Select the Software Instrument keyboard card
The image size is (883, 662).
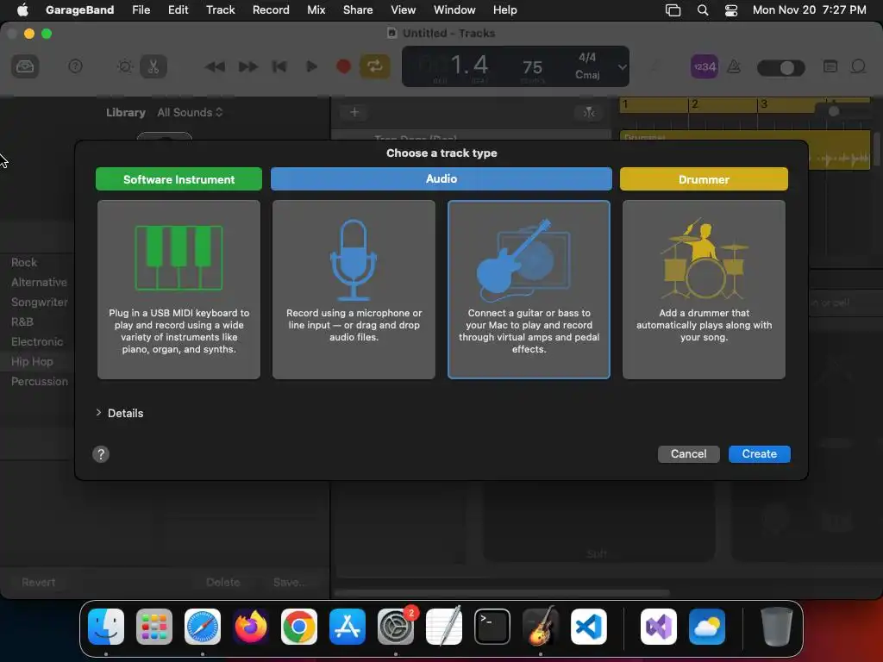pyautogui.click(x=178, y=290)
